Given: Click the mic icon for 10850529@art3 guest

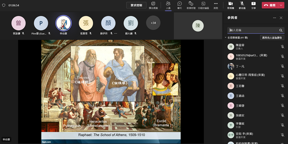Looking at the screenshot, I should pos(283,56).
